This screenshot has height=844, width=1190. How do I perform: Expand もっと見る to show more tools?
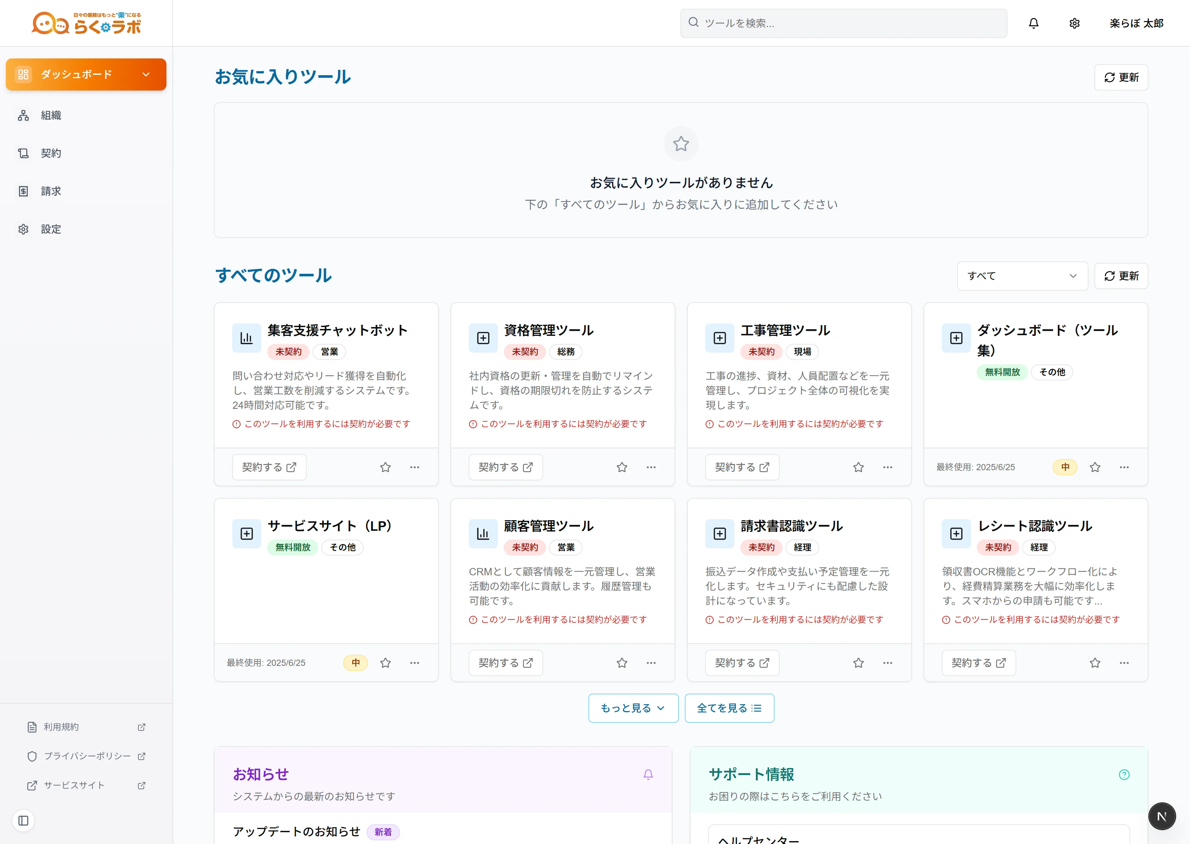point(633,708)
